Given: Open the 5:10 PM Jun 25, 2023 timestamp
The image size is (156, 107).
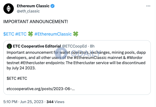Looking at the screenshot, I should point(23,102).
